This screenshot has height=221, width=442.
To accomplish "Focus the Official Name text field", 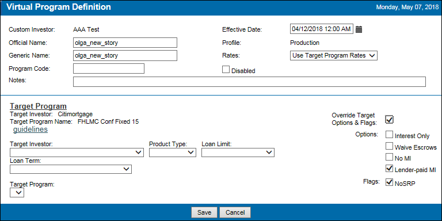I will click(125, 43).
